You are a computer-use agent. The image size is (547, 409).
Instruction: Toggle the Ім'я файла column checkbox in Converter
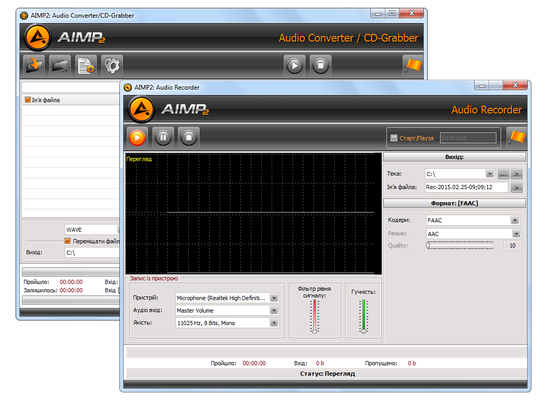[x=28, y=100]
